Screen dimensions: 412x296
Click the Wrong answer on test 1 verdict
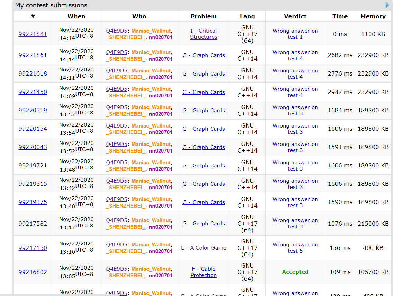(x=295, y=34)
